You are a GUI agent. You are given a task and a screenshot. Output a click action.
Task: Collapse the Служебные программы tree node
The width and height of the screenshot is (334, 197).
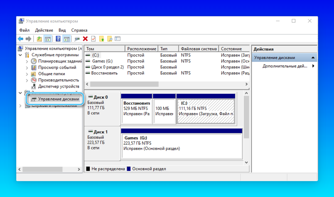tap(20, 55)
